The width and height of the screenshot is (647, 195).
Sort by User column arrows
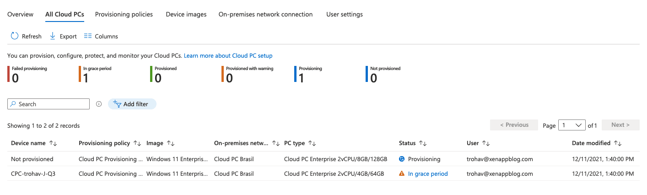[486, 143]
